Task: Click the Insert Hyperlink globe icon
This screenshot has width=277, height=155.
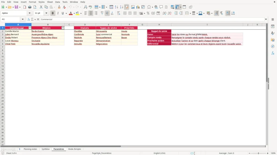Action: click(156, 7)
